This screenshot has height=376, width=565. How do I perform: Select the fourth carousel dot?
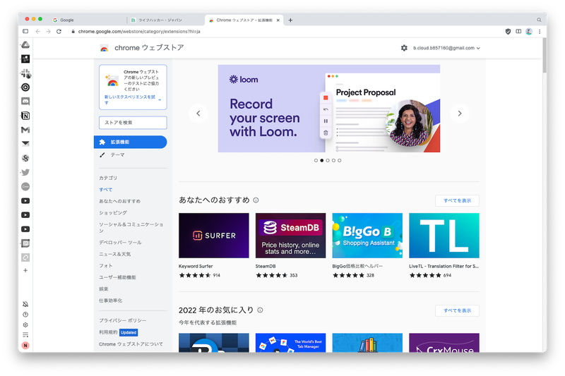coord(333,160)
